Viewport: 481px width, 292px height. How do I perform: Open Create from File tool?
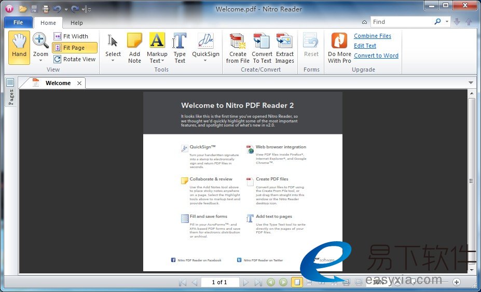coord(238,41)
